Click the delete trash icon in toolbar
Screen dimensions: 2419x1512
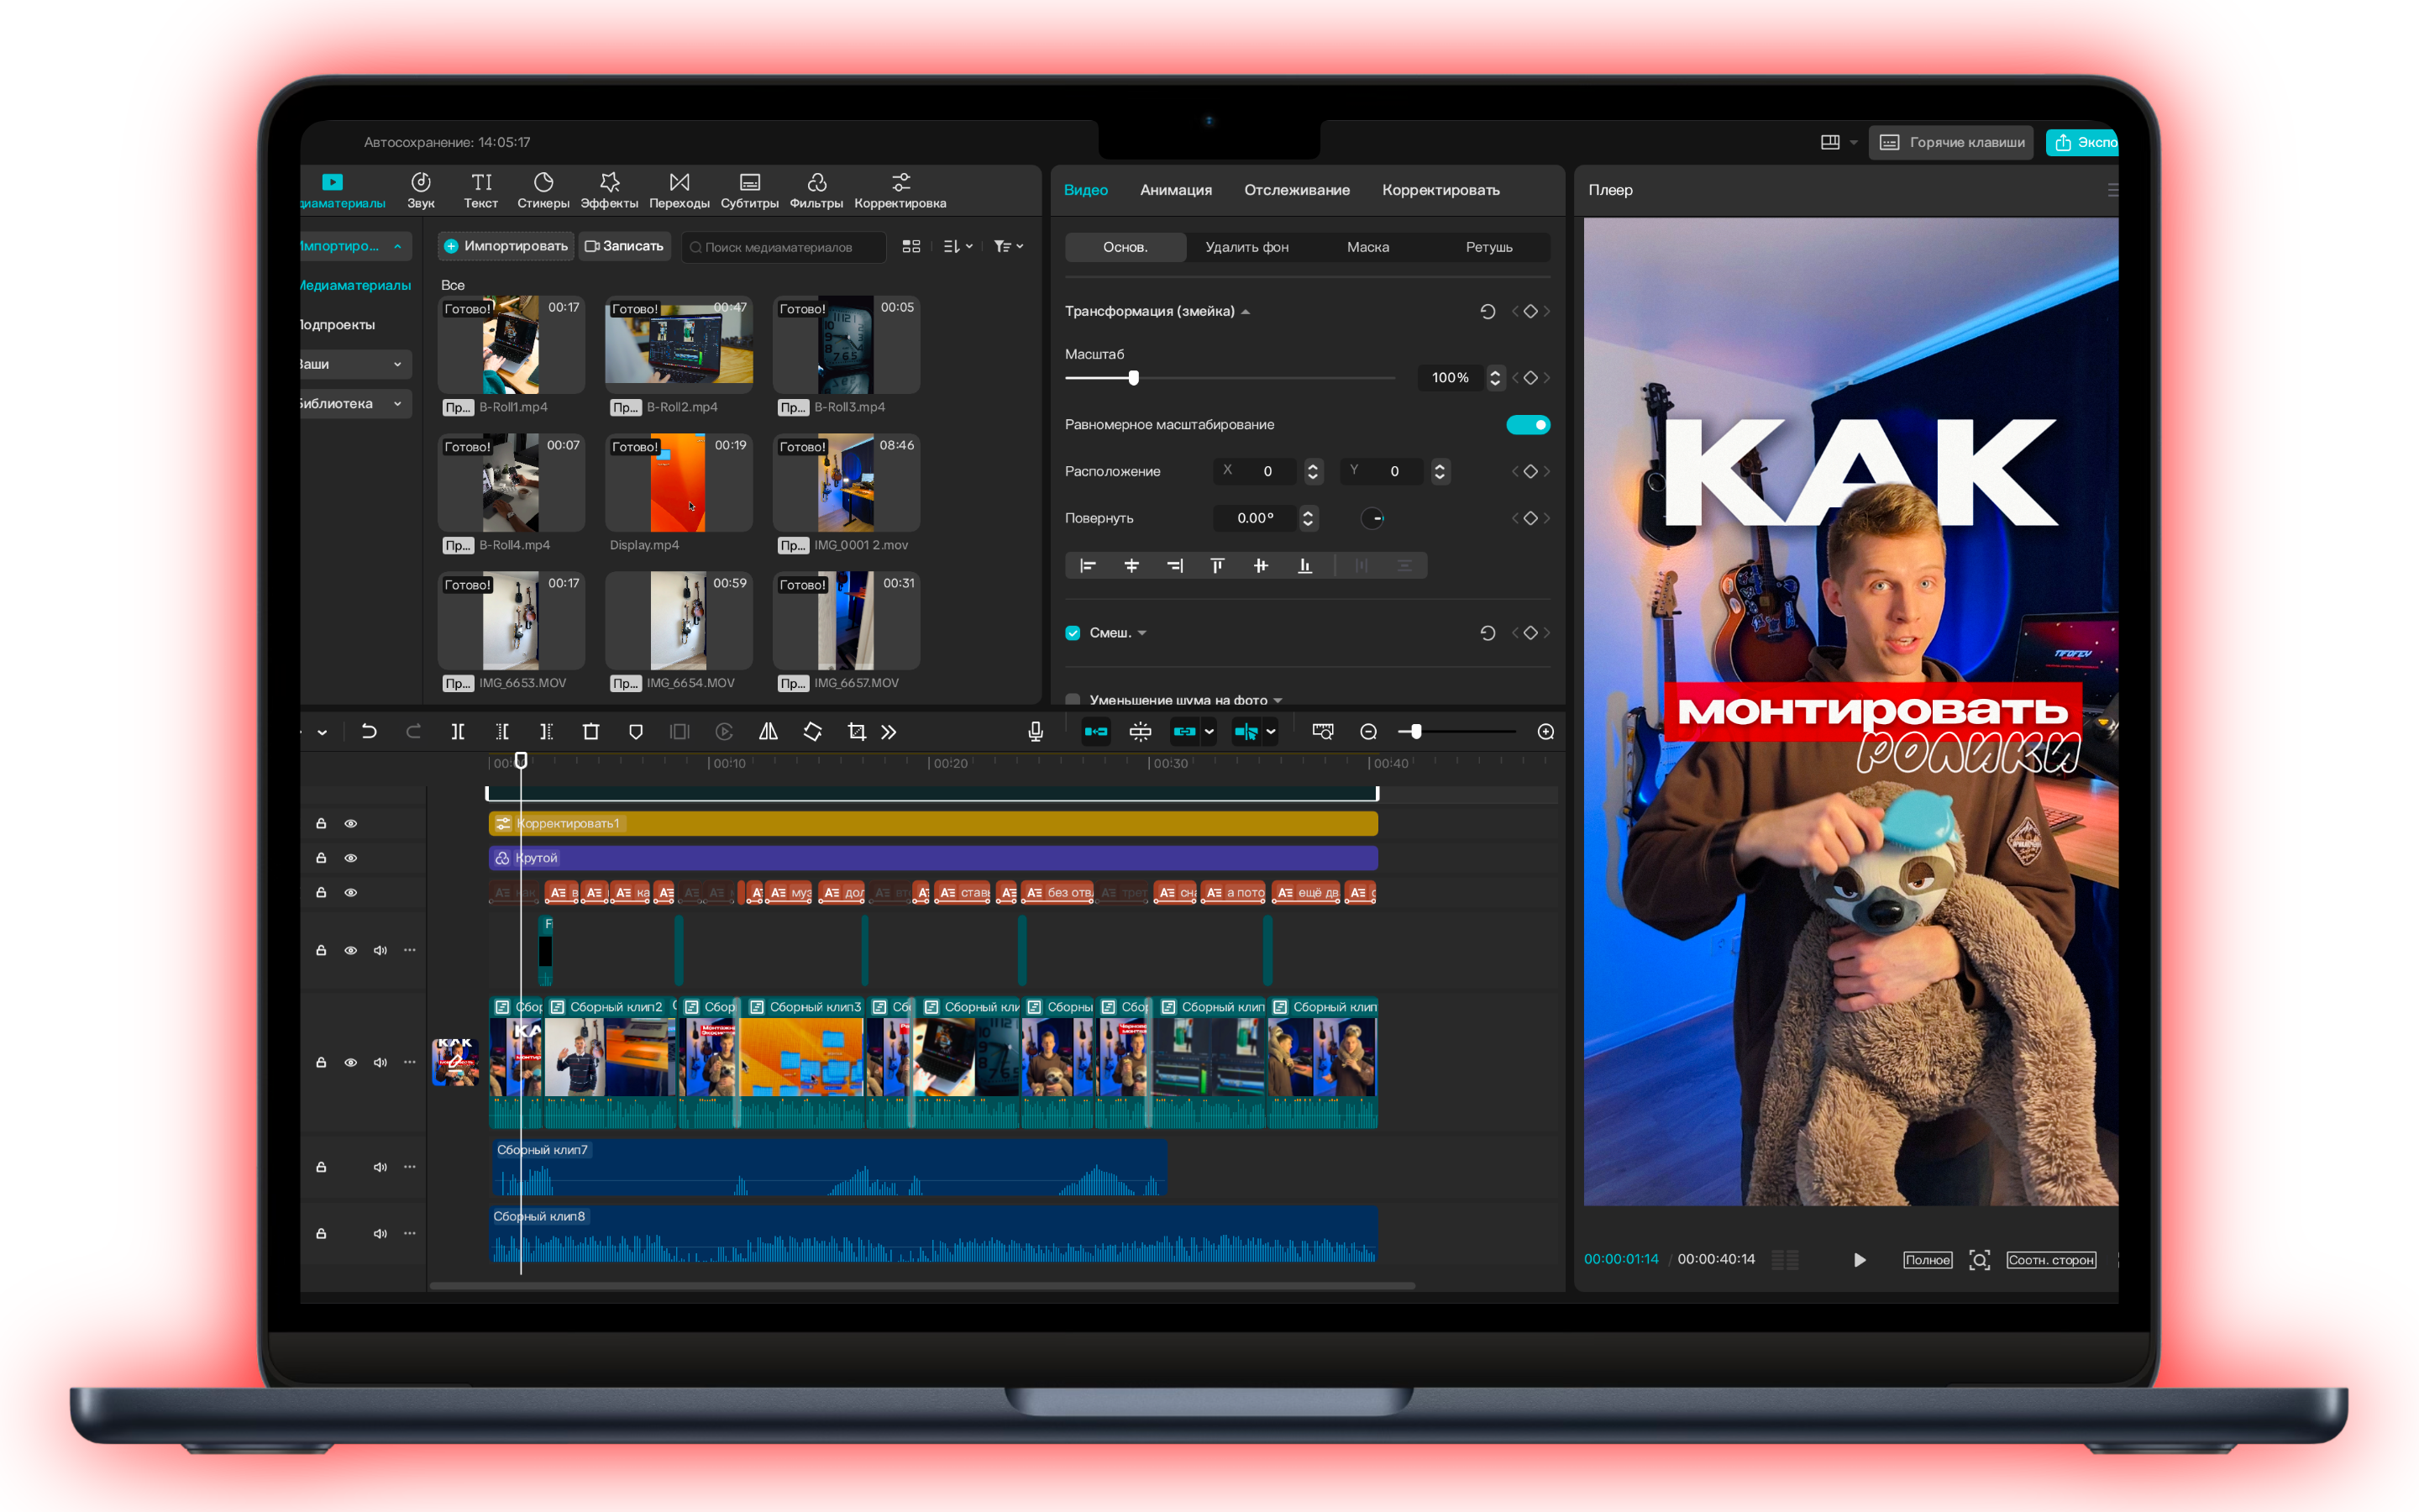tap(590, 732)
